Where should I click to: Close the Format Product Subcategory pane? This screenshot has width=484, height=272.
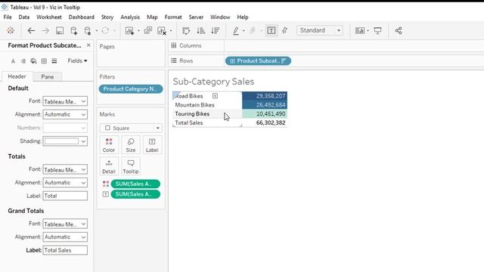point(88,45)
